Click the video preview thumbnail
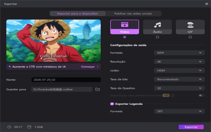 pyautogui.click(x=54, y=41)
